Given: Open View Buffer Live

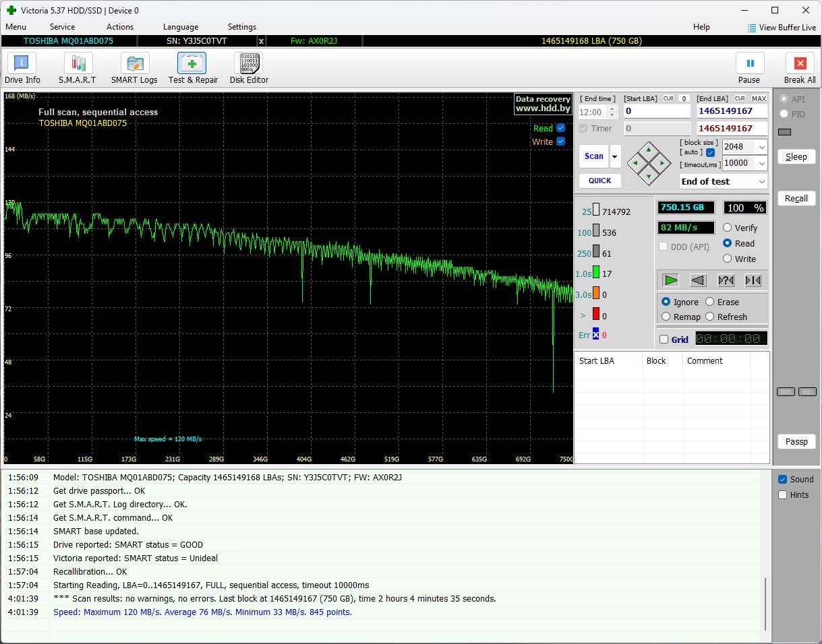Looking at the screenshot, I should tap(782, 28).
